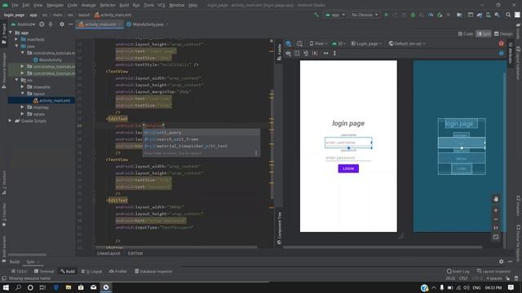Switch editor to Code view
The height and width of the screenshot is (293, 522).
466,34
